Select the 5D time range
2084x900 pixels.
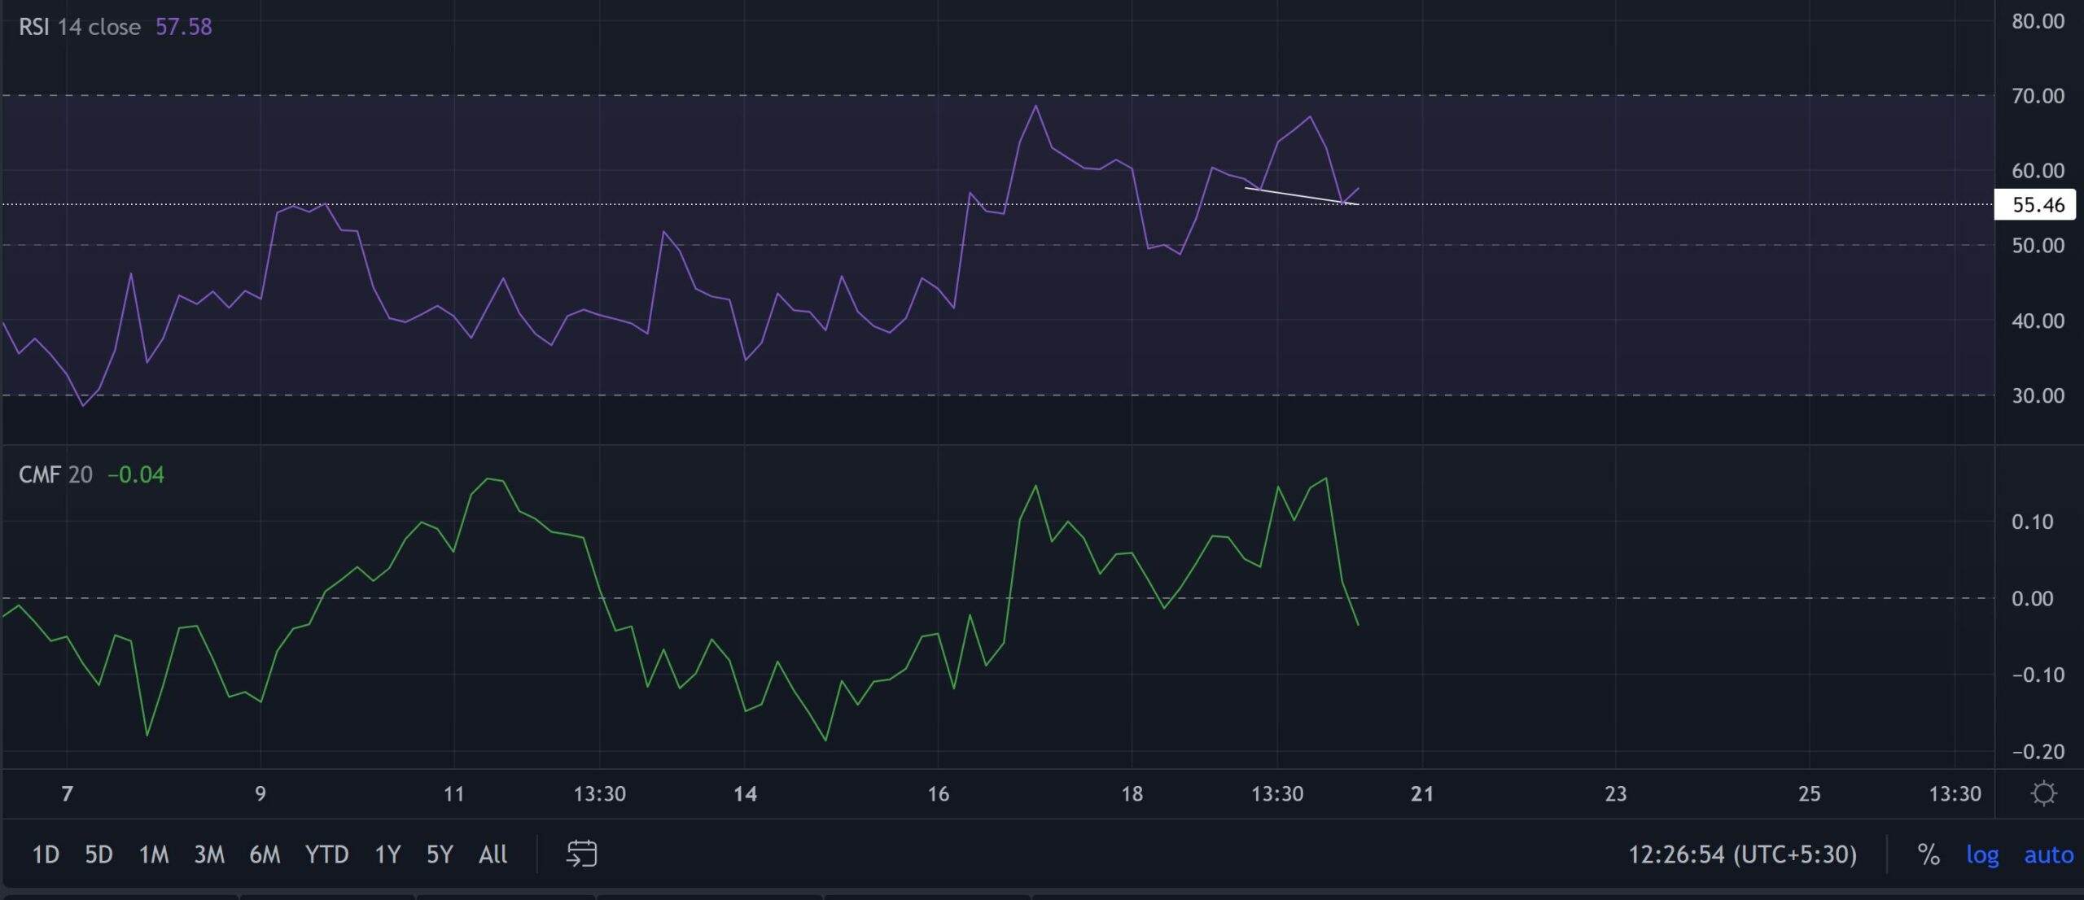[x=98, y=854]
